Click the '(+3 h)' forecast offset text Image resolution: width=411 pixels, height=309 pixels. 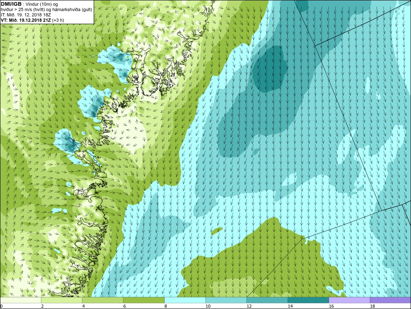coord(58,20)
